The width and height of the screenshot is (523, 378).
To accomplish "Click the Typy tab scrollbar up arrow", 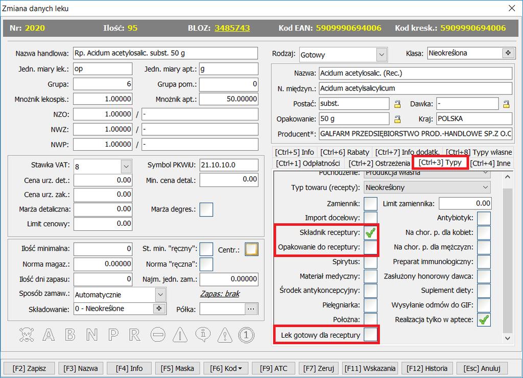I will (507, 177).
